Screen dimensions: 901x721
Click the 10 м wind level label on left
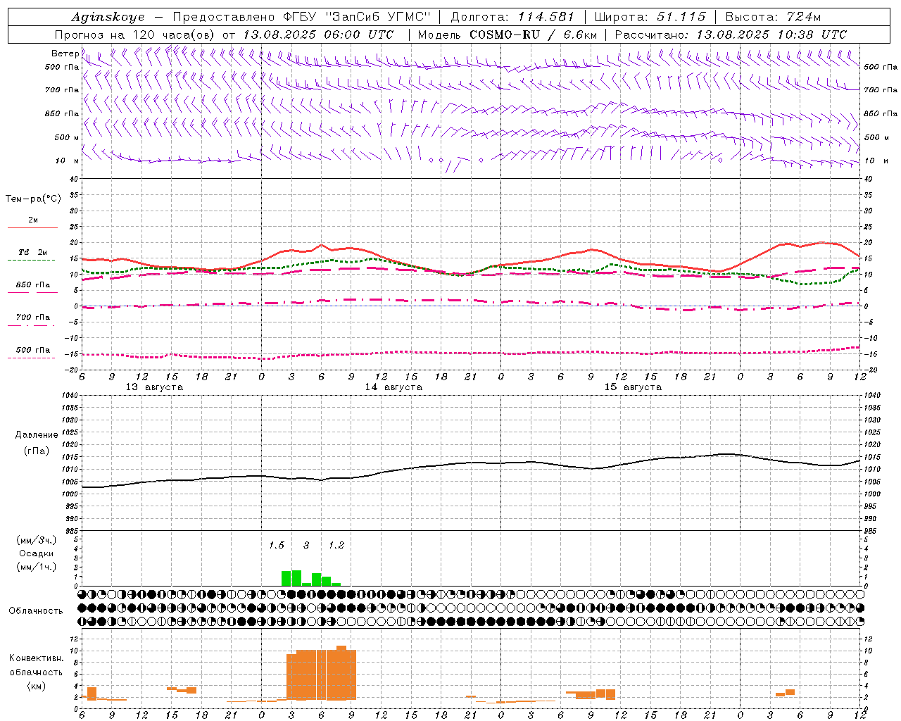(67, 161)
